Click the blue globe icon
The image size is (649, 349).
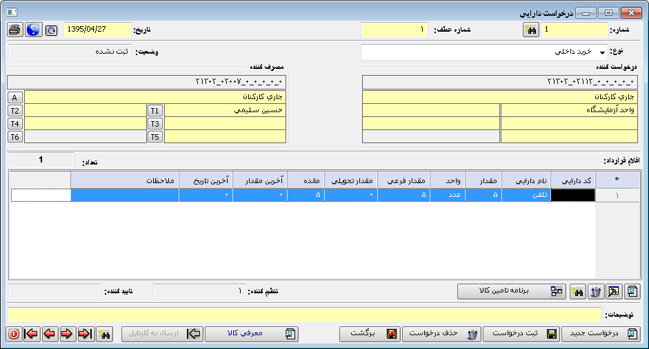click(32, 30)
